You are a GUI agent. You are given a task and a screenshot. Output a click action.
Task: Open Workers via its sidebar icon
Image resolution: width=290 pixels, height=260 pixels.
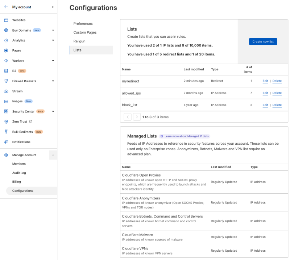click(x=5, y=61)
